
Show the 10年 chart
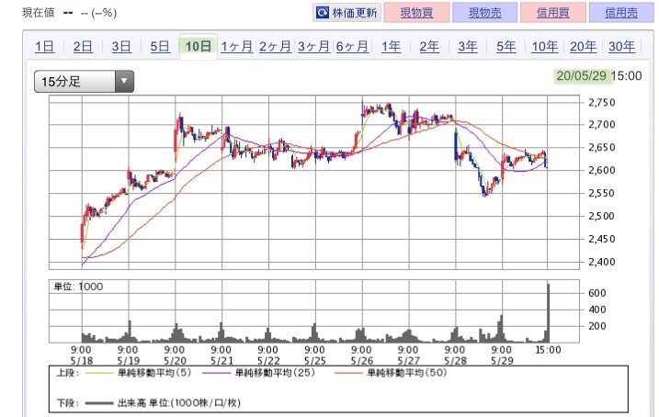coord(545,46)
